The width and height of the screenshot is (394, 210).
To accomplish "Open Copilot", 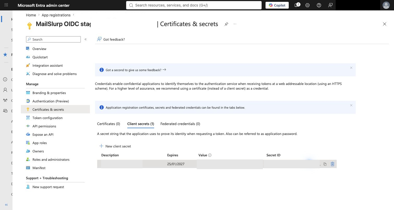I will [277, 5].
